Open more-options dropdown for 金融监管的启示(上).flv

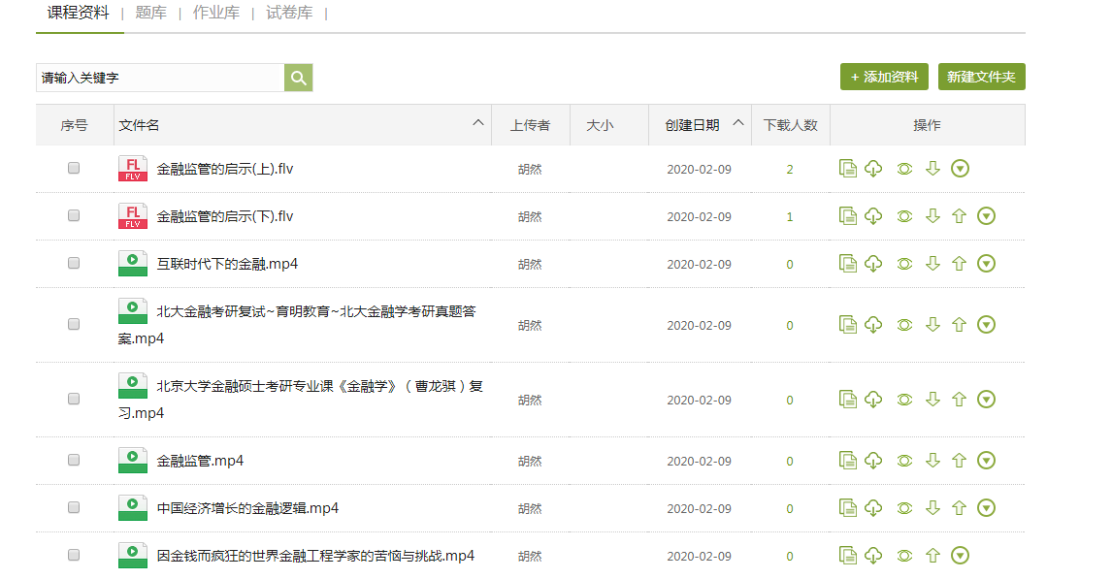960,169
